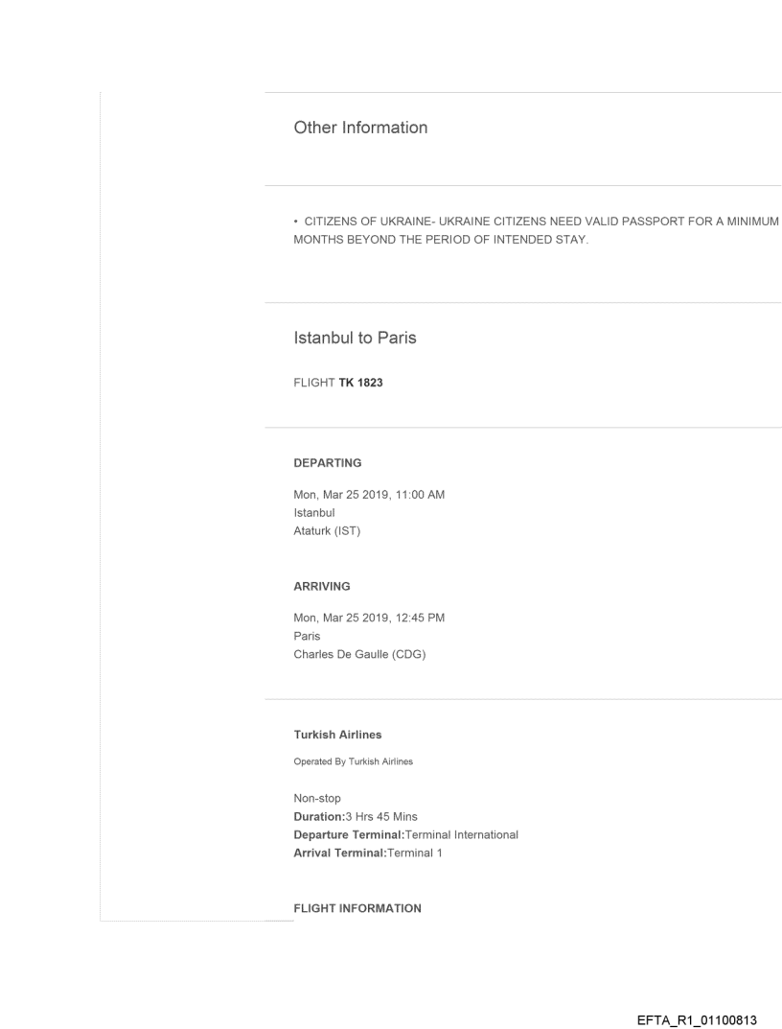Click the "Other Information" section heading

(x=360, y=128)
